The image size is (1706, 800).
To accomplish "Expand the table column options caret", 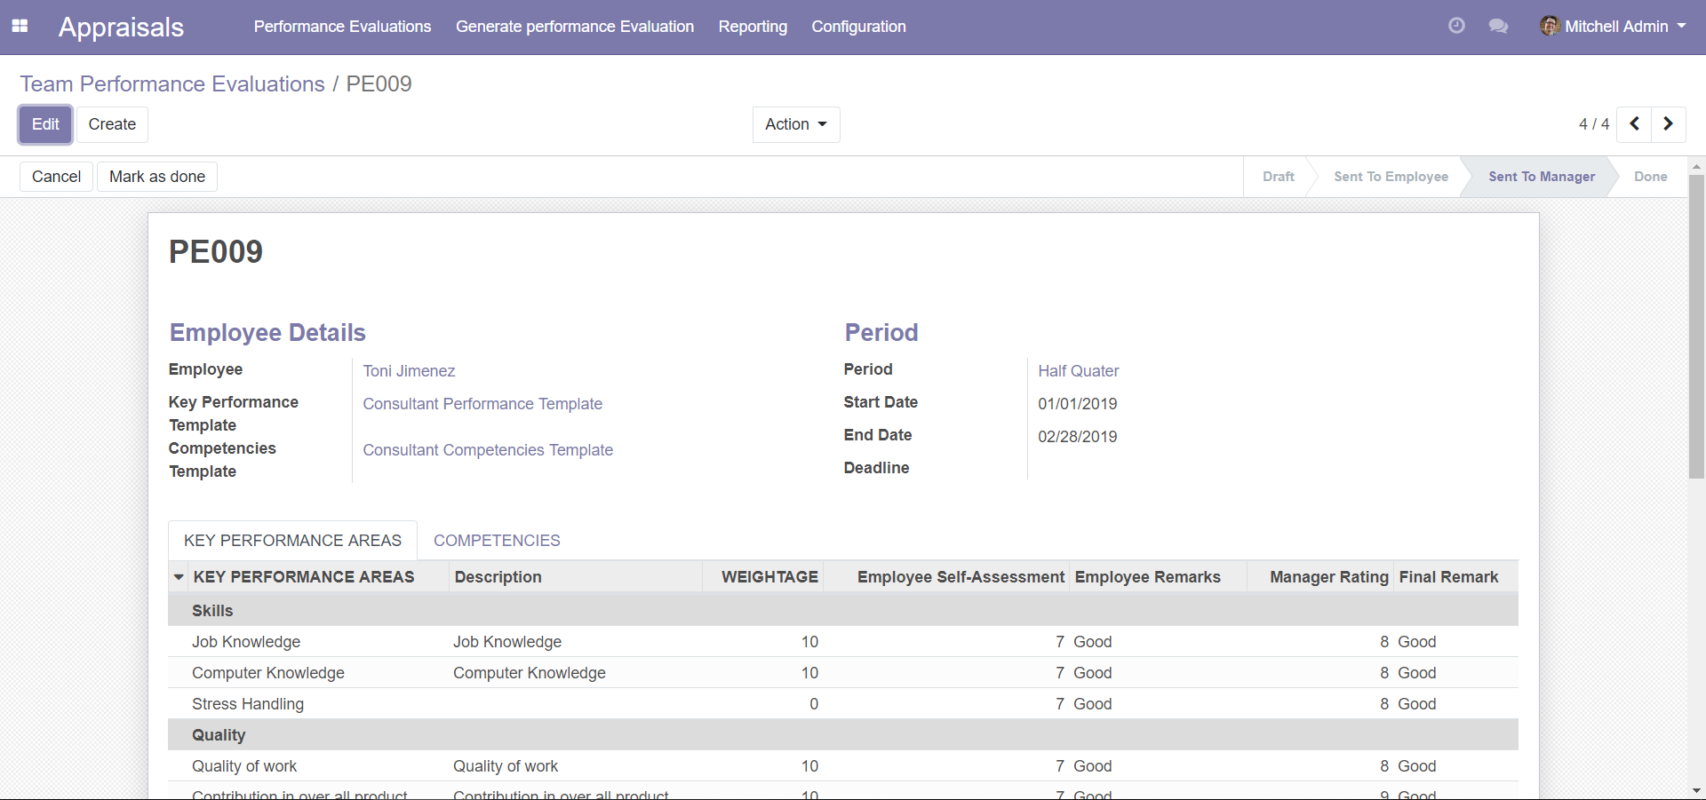I will [179, 577].
